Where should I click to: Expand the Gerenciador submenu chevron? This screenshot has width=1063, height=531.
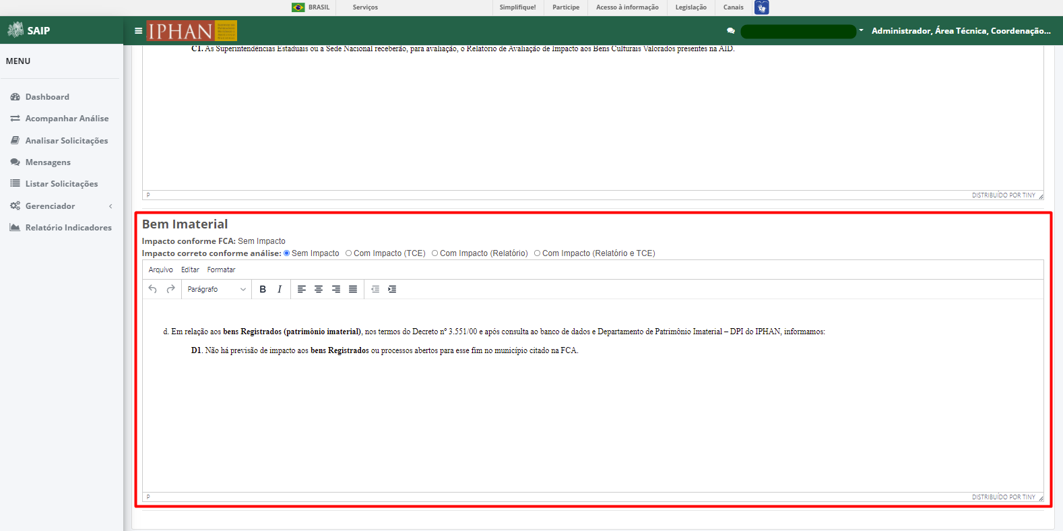[x=110, y=206]
